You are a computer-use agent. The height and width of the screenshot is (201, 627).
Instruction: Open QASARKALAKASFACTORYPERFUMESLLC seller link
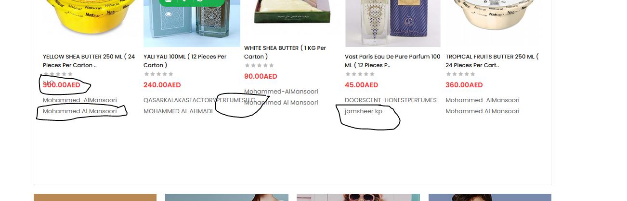pos(199,100)
